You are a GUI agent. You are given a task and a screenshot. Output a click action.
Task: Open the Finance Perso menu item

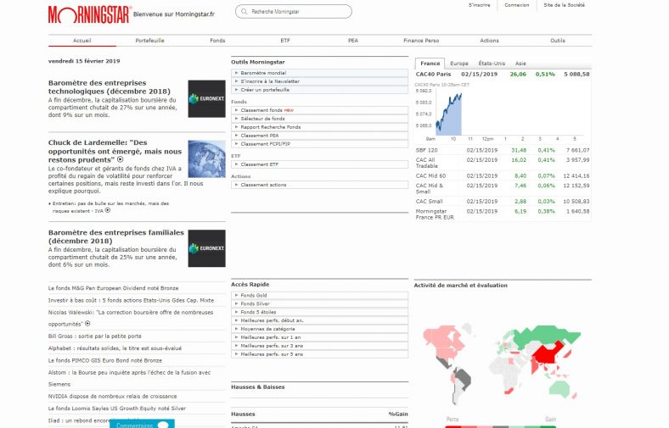421,41
